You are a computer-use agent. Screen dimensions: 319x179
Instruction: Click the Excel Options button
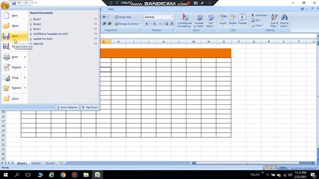(x=67, y=107)
